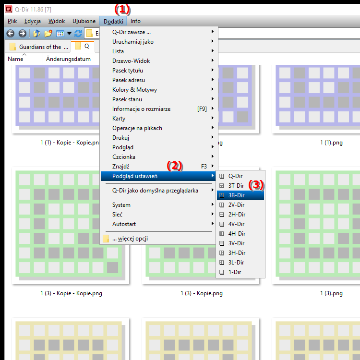Open the System menu entry

(x=159, y=205)
